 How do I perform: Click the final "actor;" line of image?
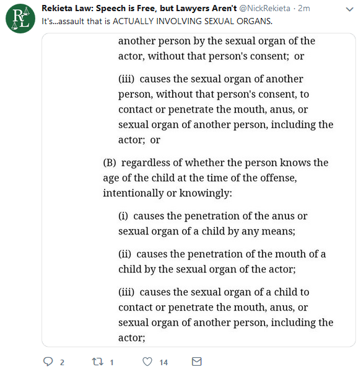tap(132, 337)
